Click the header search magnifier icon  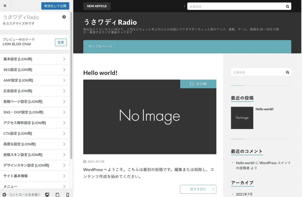[x=287, y=7]
